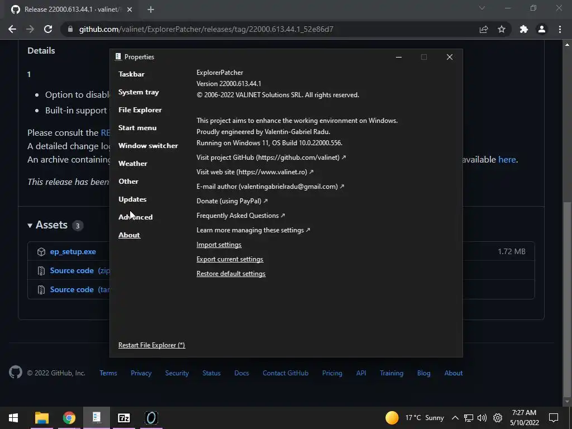Image resolution: width=572 pixels, height=429 pixels.
Task: Open About link in GitHub footer
Action: tap(454, 373)
